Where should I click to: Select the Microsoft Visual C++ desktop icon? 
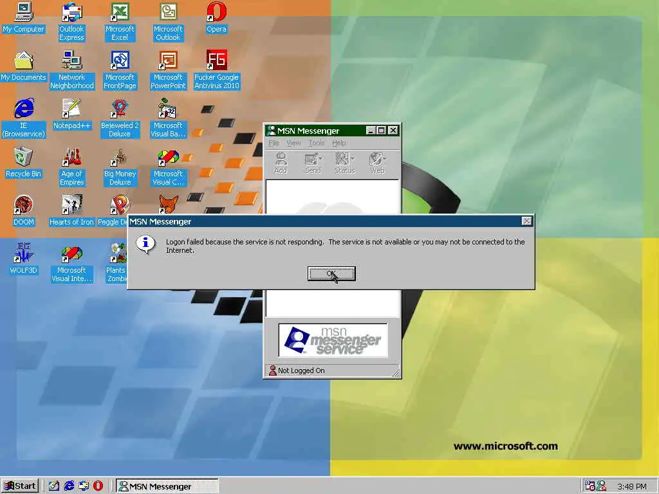pyautogui.click(x=168, y=167)
